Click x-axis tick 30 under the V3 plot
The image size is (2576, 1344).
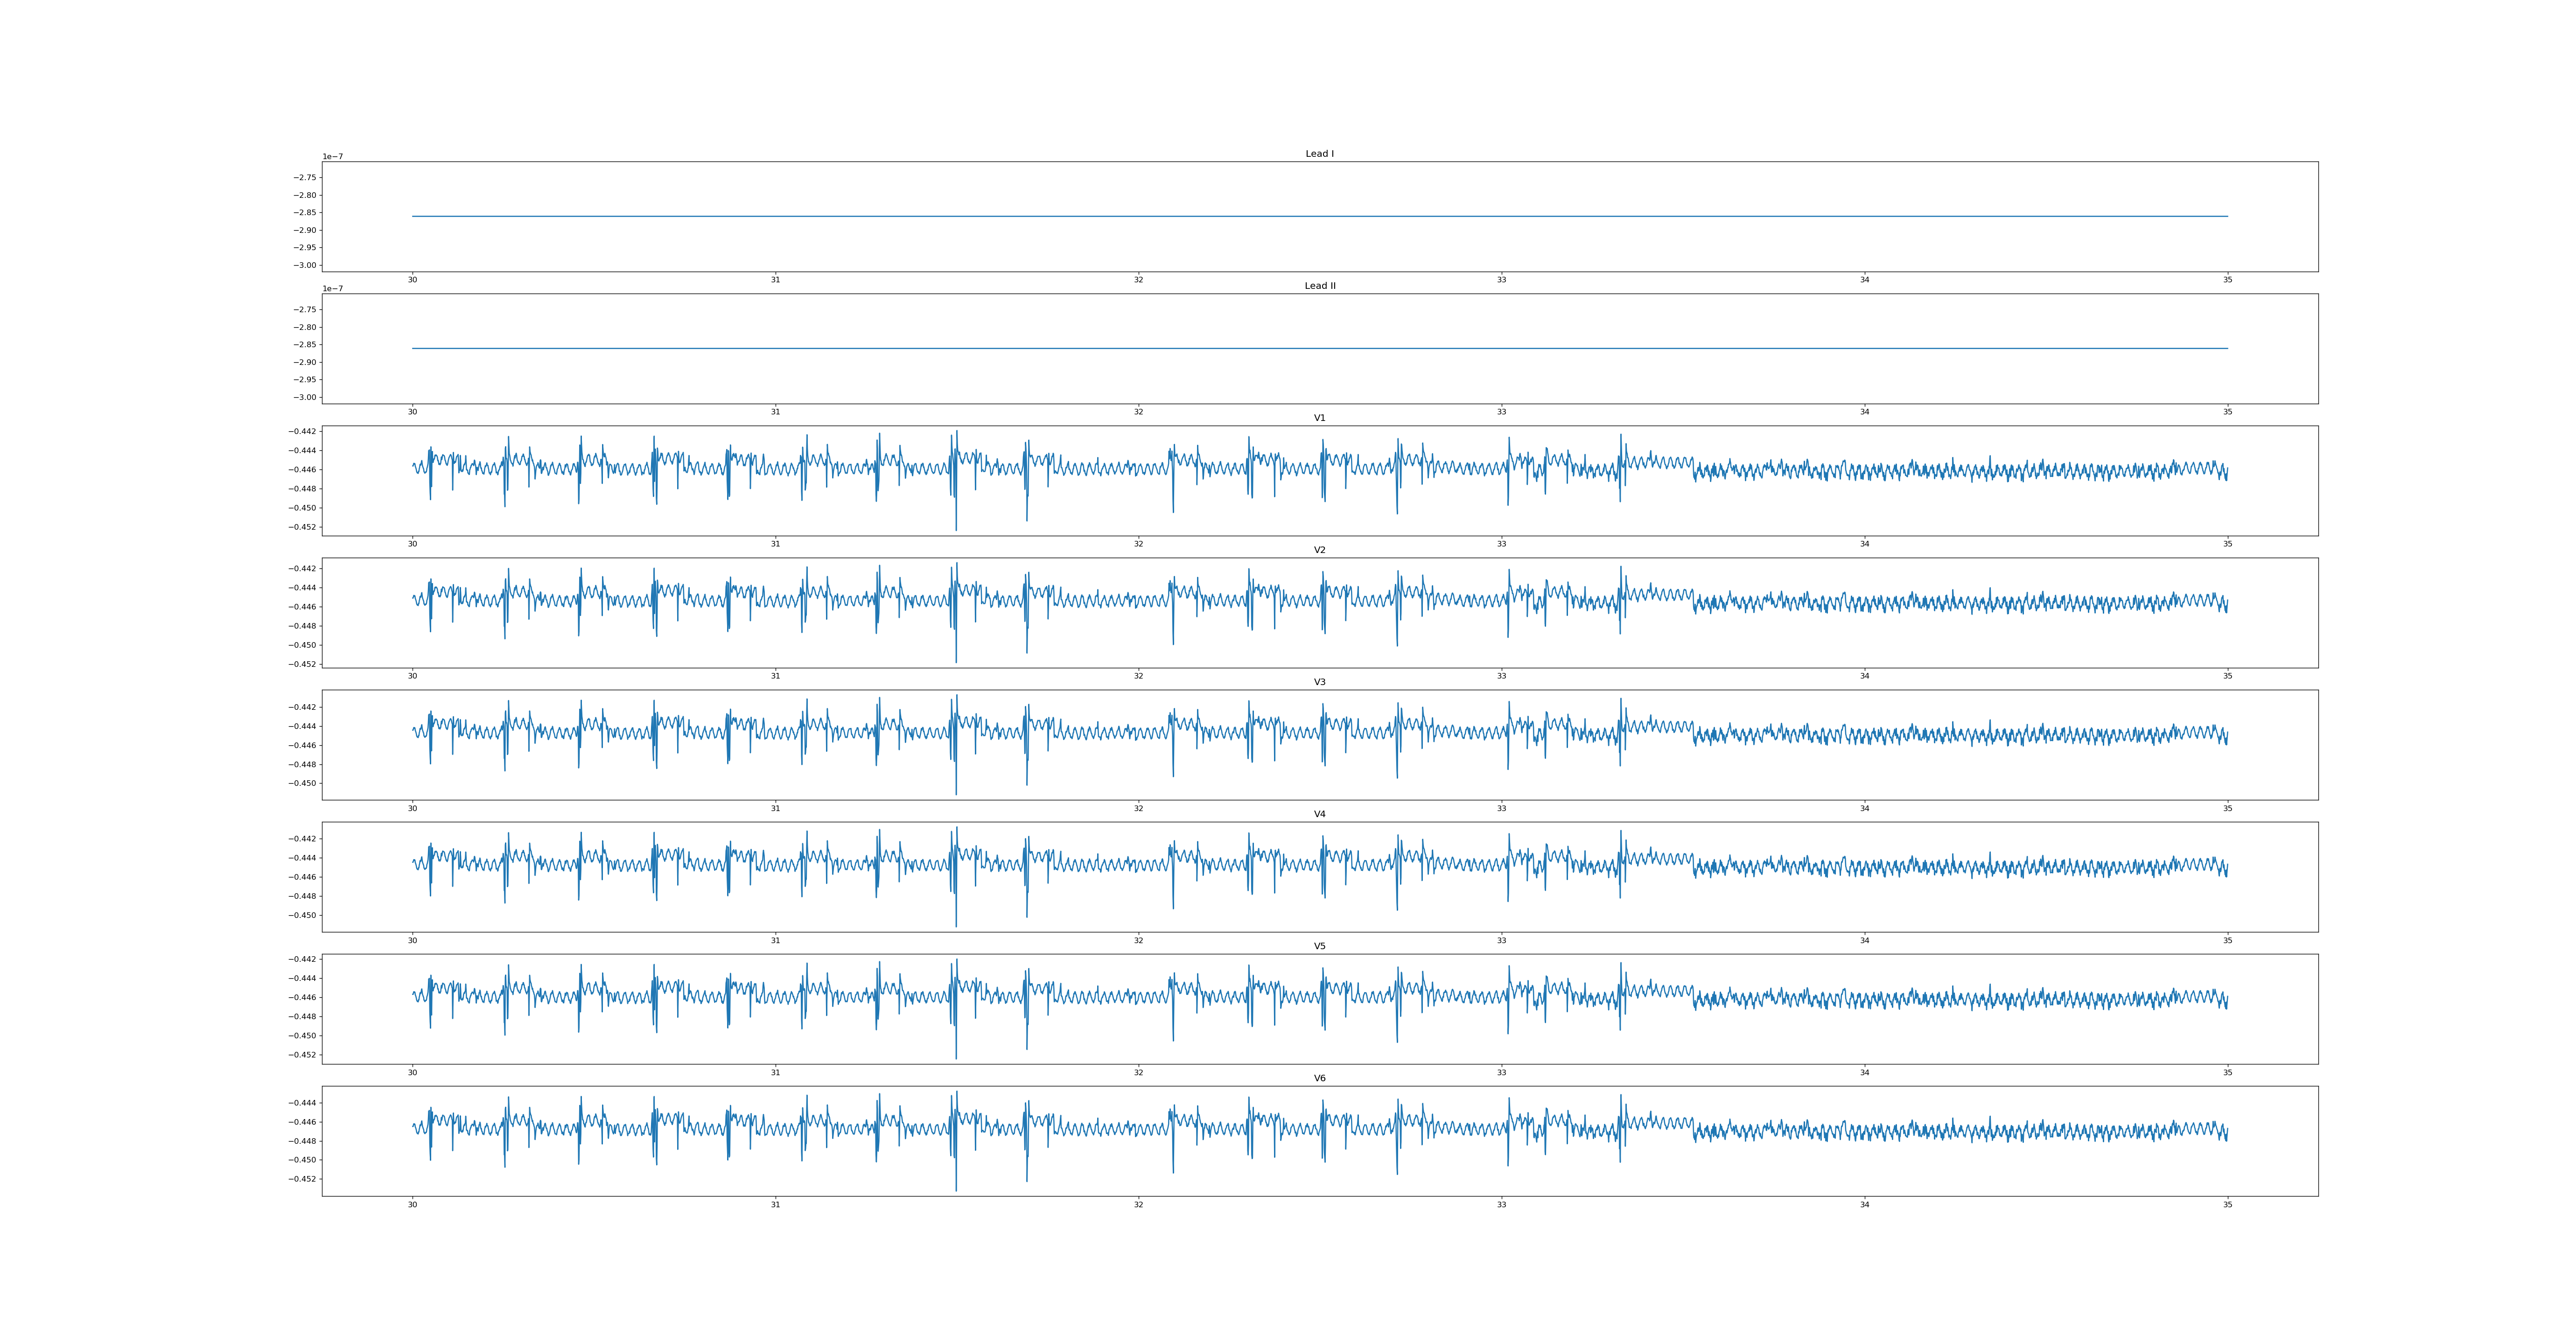pyautogui.click(x=412, y=808)
